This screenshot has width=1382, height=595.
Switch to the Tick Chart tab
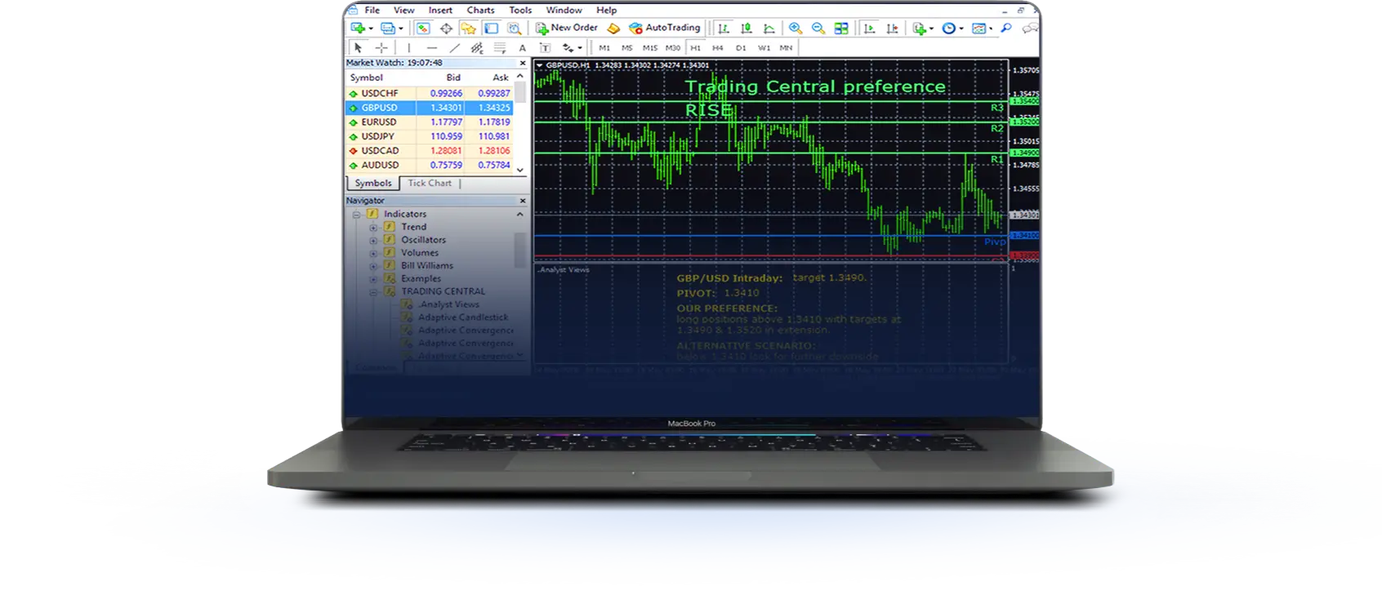point(430,184)
